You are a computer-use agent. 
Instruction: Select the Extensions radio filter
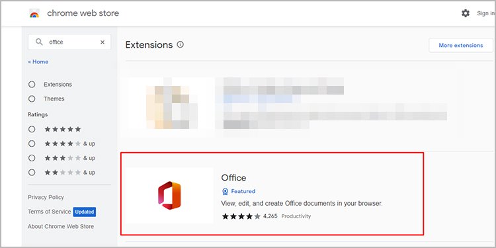point(32,85)
